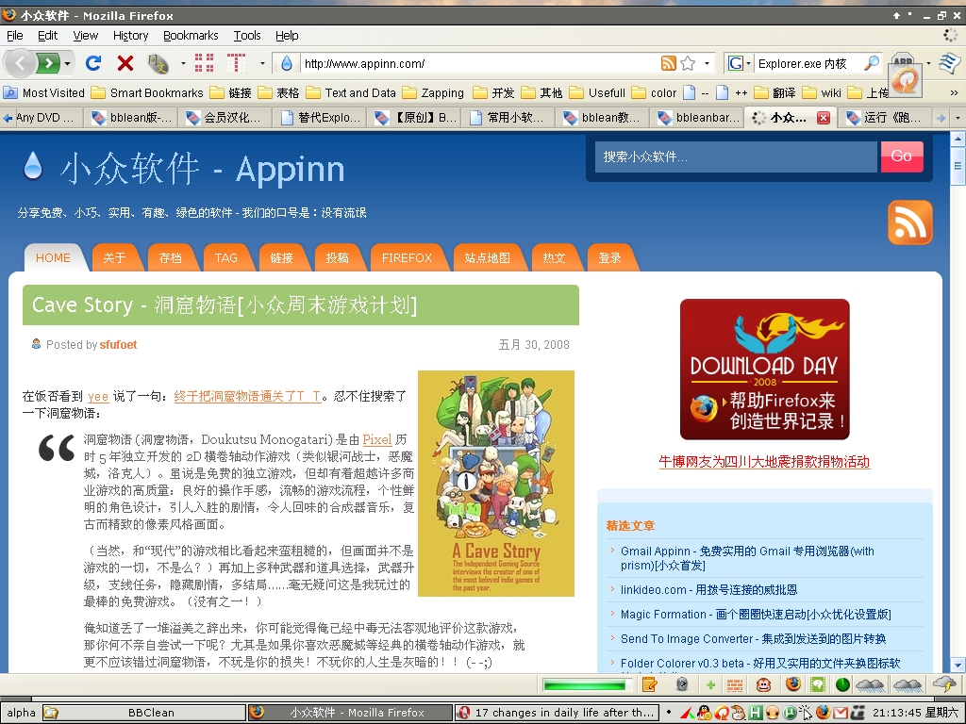Switch to the 17 changes in daily life taskbar window
Viewport: 966px width, 724px height.
click(557, 713)
